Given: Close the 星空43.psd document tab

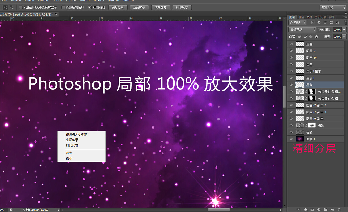Looking at the screenshot, I should (56, 14).
